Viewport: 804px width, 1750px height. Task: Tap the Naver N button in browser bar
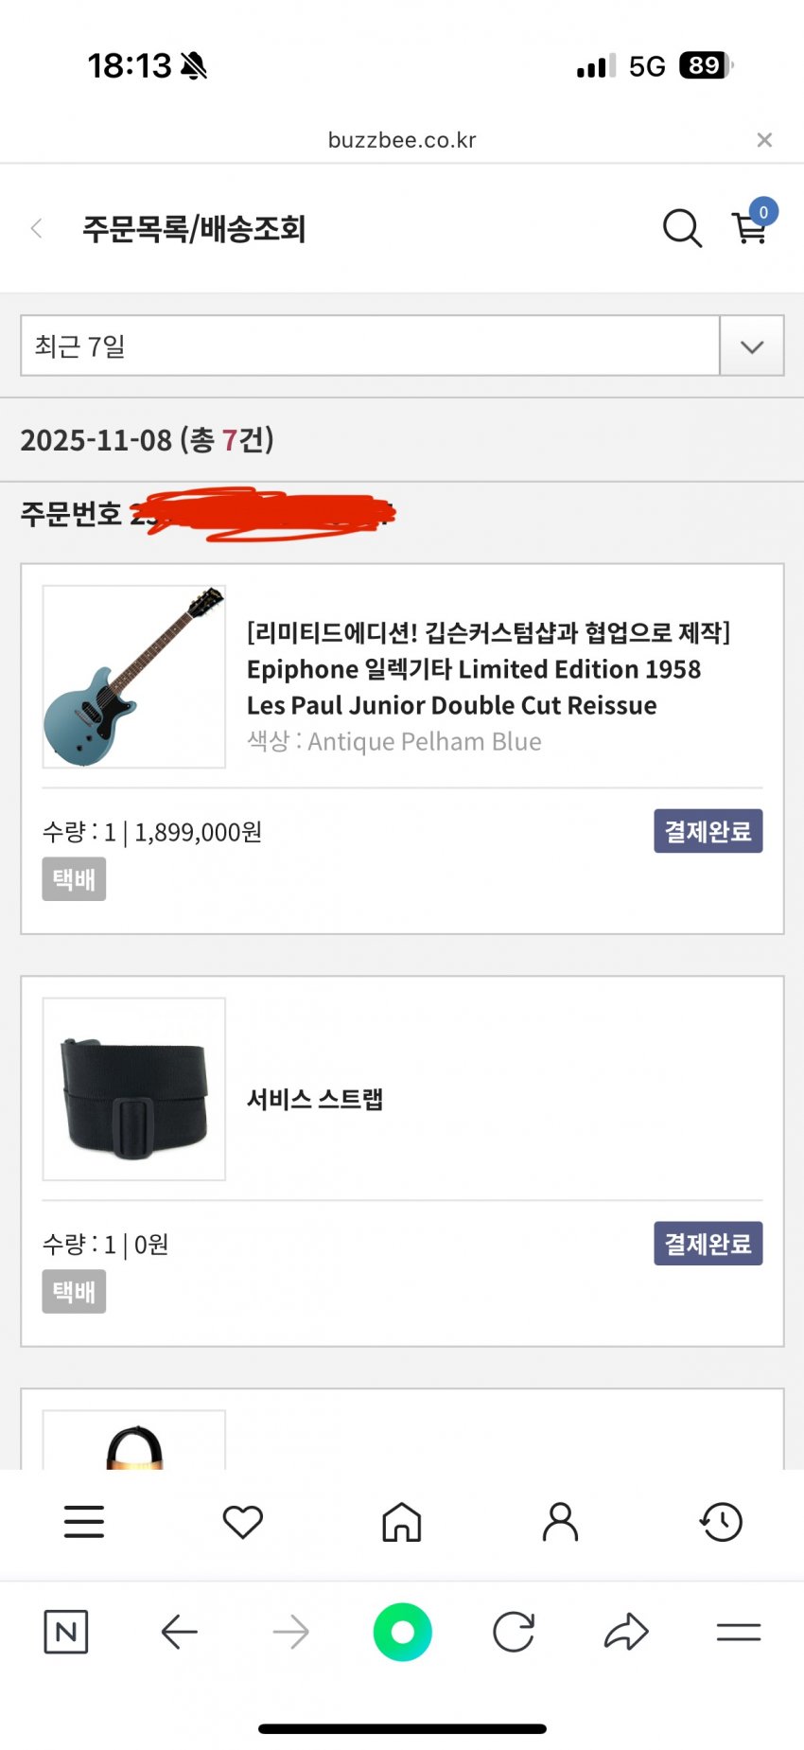[66, 1632]
